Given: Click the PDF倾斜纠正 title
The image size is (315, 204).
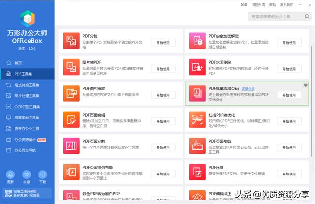Looking at the screenshot, I should (220, 194).
